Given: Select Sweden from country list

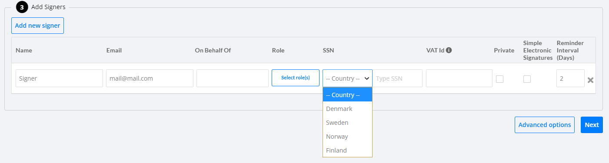Looking at the screenshot, I should click(347, 123).
